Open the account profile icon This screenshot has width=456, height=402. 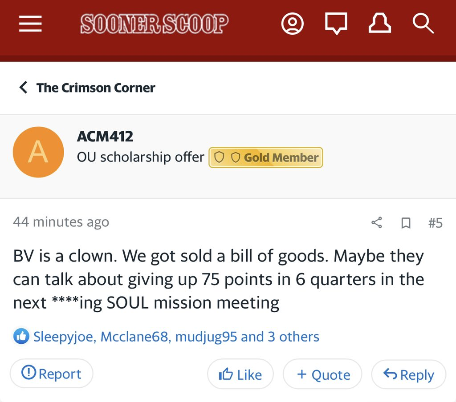pos(293,24)
